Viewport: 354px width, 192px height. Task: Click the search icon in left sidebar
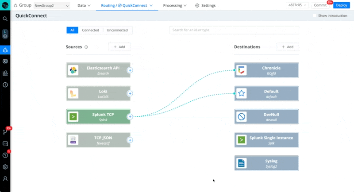tap(5, 19)
